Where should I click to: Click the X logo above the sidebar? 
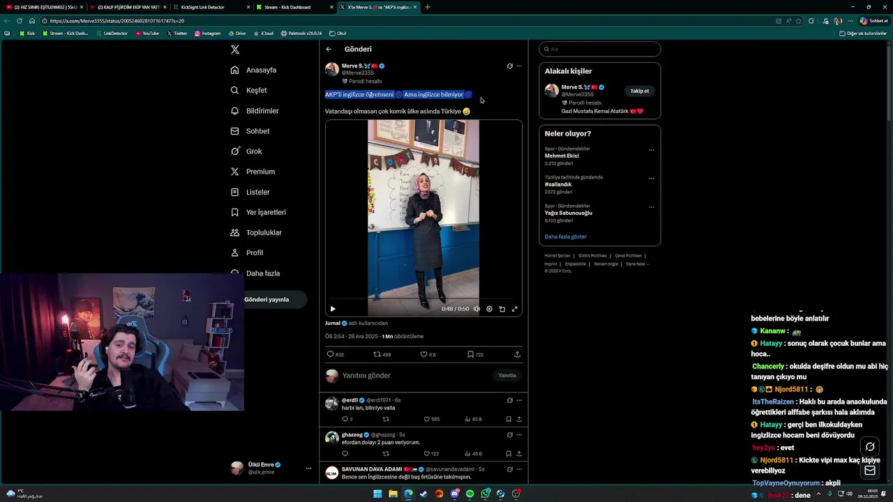tap(235, 50)
